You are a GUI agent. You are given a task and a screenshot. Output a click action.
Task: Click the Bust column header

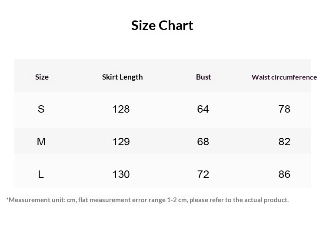pyautogui.click(x=203, y=77)
